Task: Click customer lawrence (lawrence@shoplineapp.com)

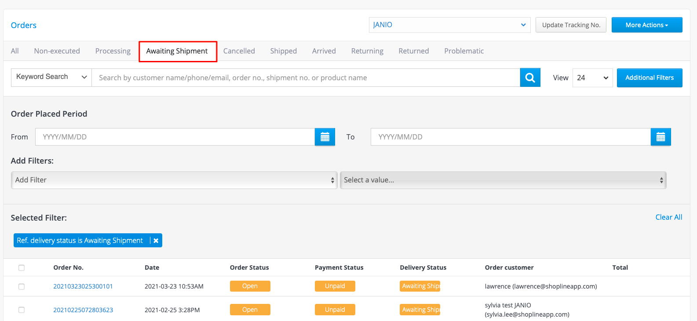Action: tap(541, 286)
